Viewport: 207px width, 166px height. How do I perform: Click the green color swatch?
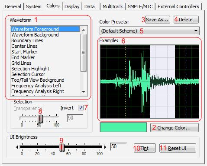[x=123, y=127]
